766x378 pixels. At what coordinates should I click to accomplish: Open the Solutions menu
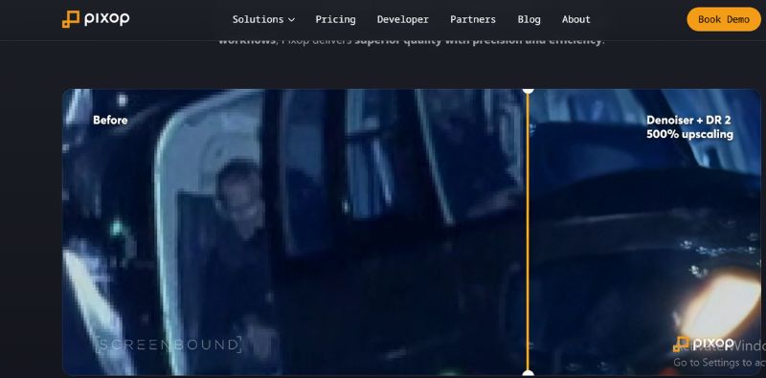pos(263,19)
